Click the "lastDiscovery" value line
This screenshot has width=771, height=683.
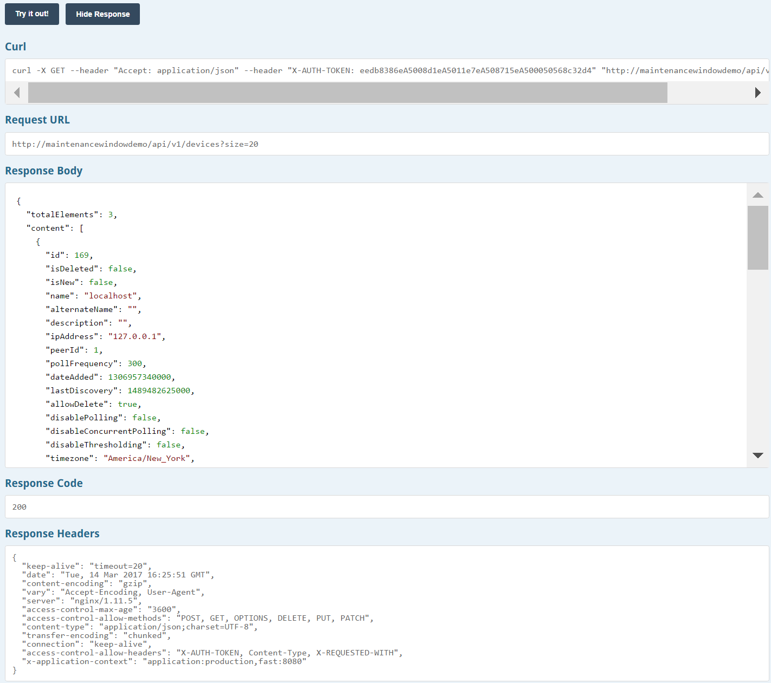coord(120,391)
